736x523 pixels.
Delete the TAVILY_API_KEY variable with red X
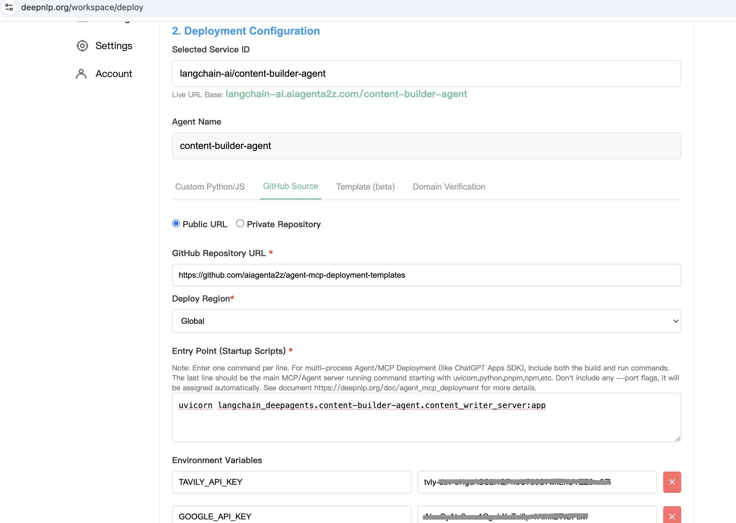(672, 482)
